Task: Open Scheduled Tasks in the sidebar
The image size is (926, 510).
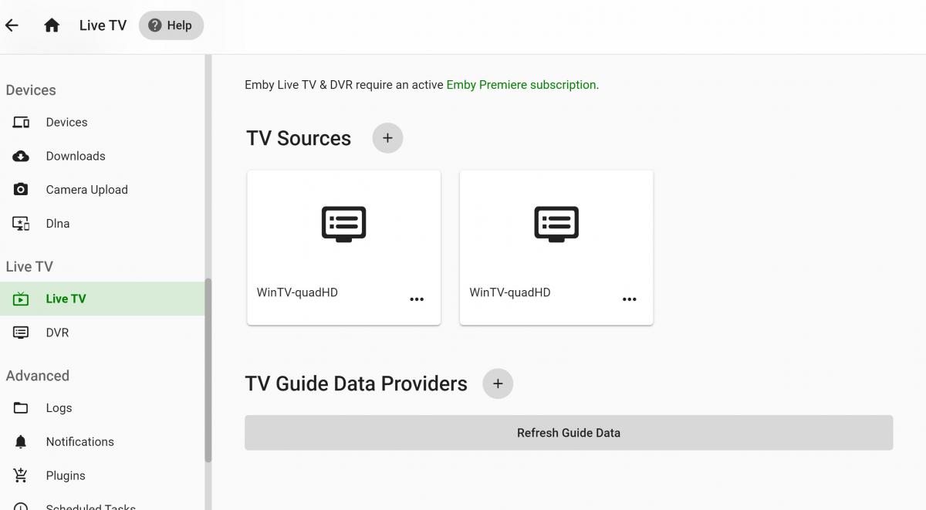Action: 90,505
